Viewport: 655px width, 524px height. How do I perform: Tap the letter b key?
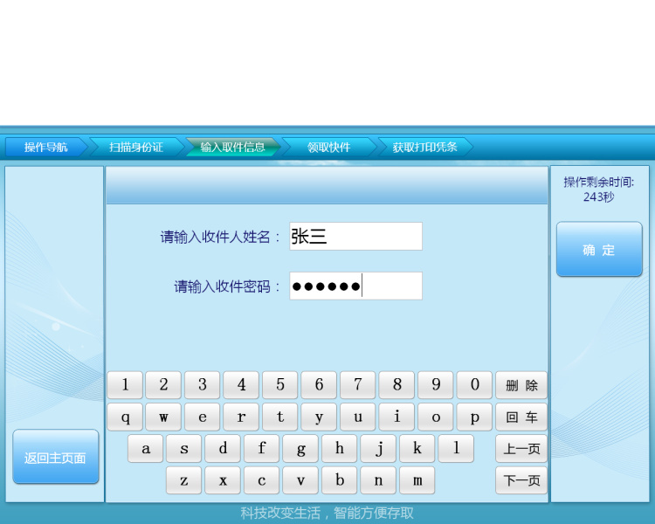coord(340,480)
